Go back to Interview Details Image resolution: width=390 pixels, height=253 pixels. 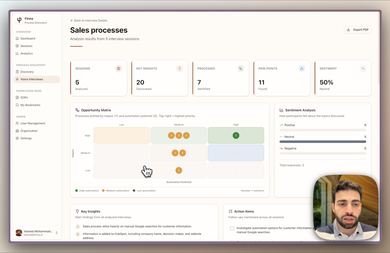tap(89, 21)
